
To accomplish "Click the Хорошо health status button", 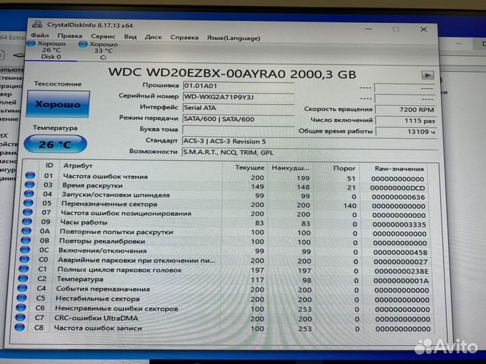I will point(58,104).
